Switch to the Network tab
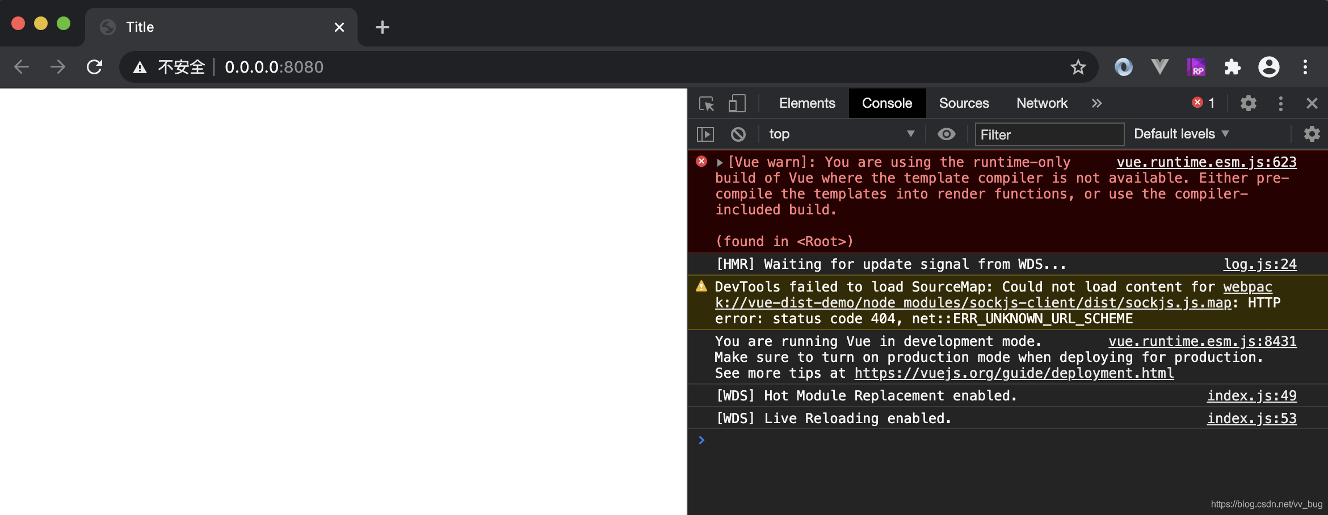This screenshot has width=1328, height=515. 1041,103
